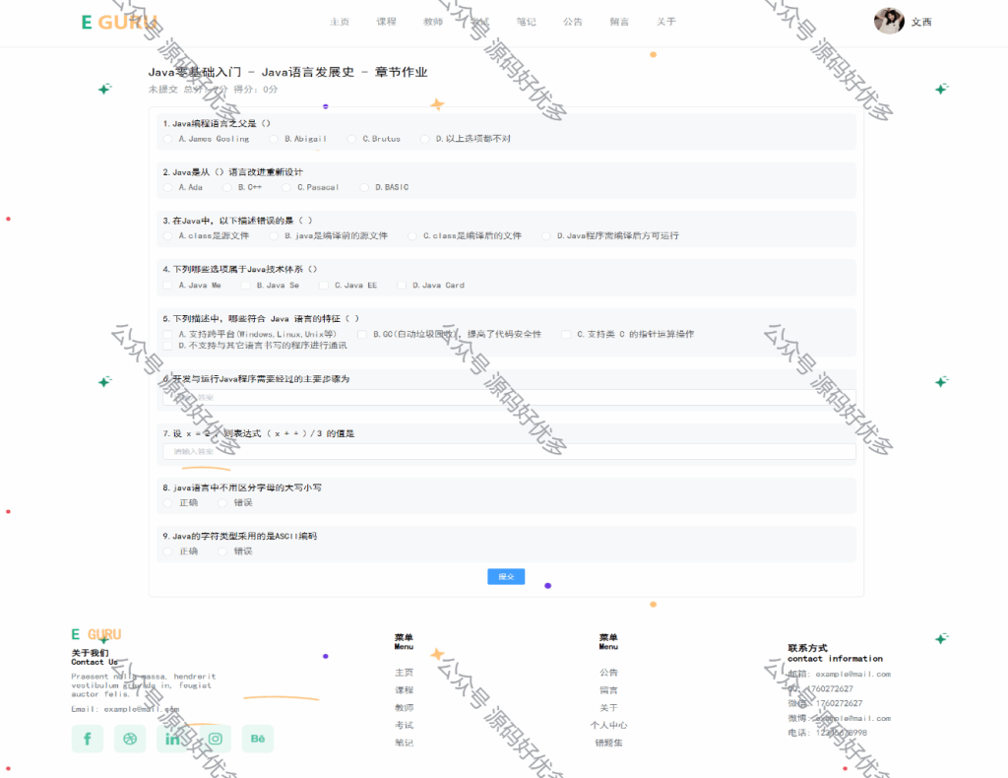Open the Instagram social icon in footer
This screenshot has width=1008, height=778.
pyautogui.click(x=216, y=739)
